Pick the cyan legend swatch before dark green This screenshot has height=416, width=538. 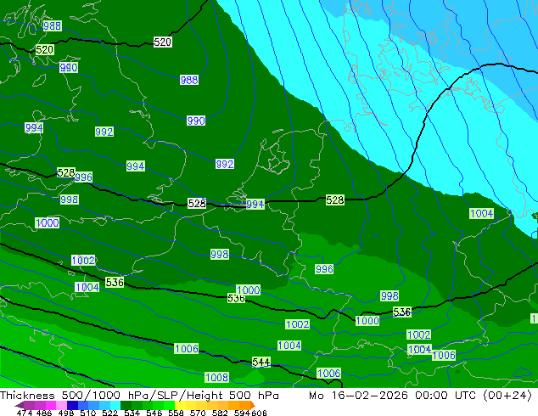click(115, 405)
